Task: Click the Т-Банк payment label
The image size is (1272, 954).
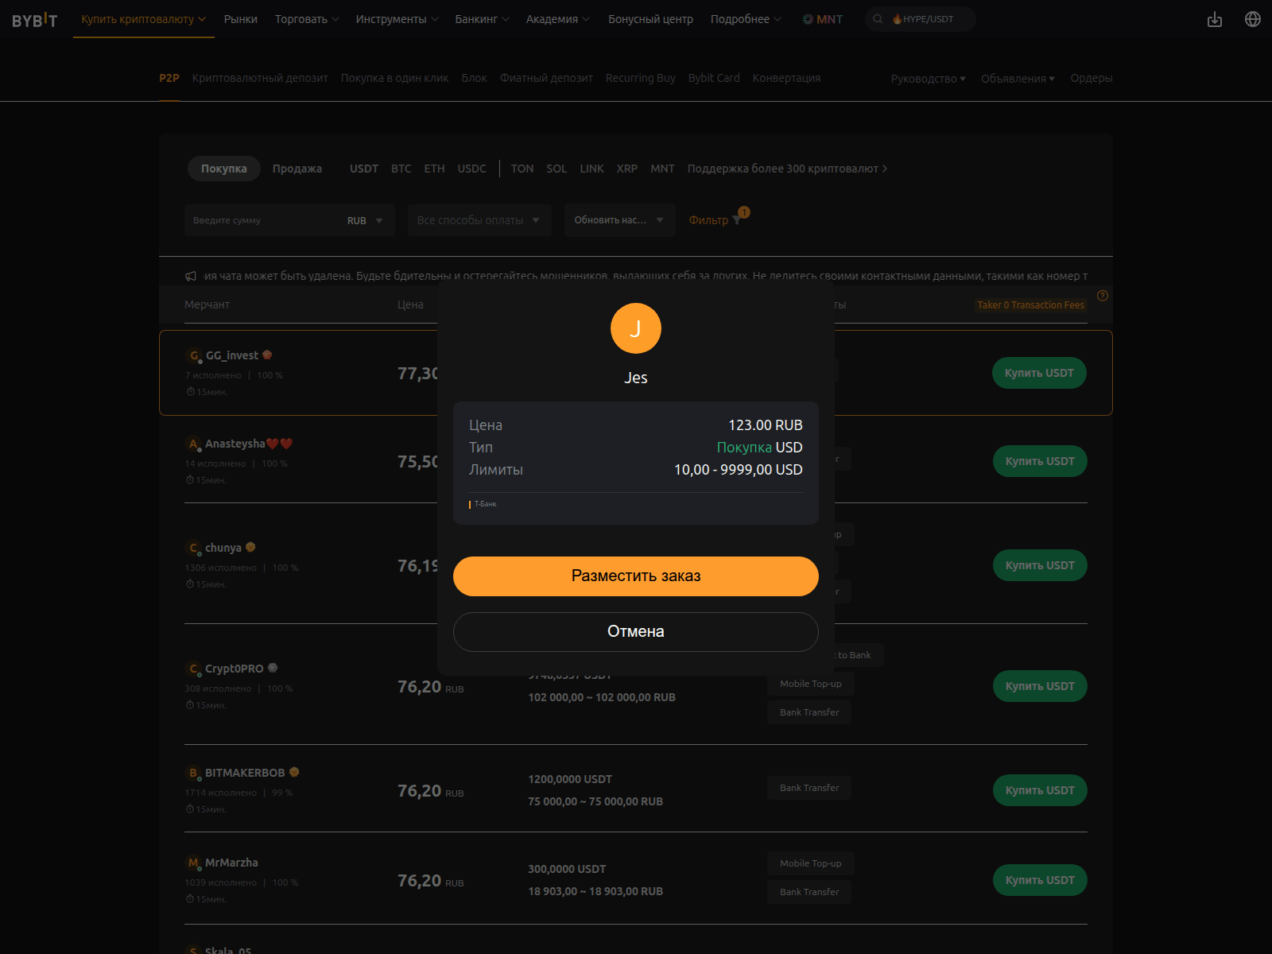Action: 483,504
